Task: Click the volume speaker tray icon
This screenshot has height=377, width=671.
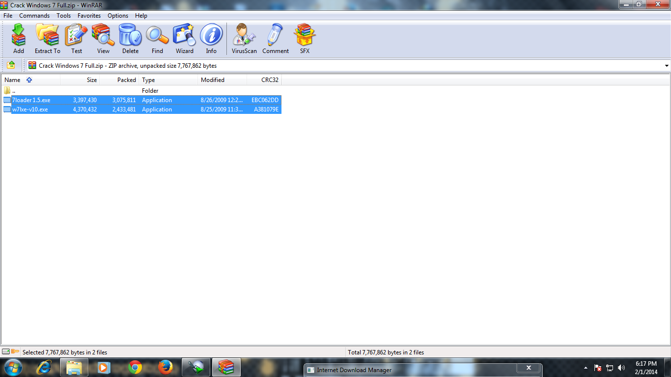Action: (621, 368)
